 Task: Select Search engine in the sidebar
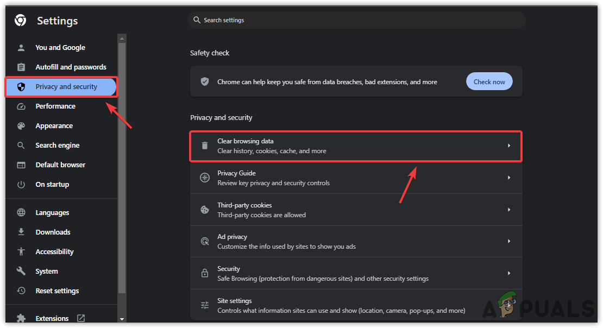coord(57,145)
